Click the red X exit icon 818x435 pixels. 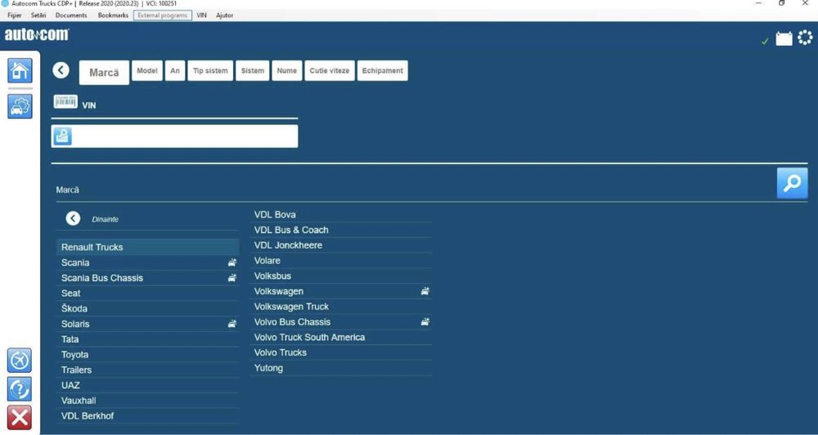pyautogui.click(x=20, y=418)
